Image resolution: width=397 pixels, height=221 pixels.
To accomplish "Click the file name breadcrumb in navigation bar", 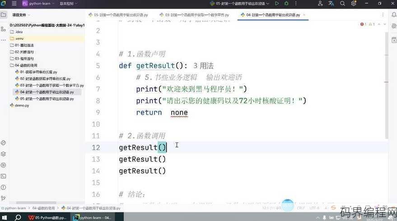I will [91, 208].
